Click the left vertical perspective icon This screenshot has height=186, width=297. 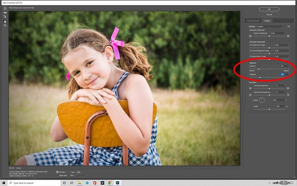click(x=250, y=88)
